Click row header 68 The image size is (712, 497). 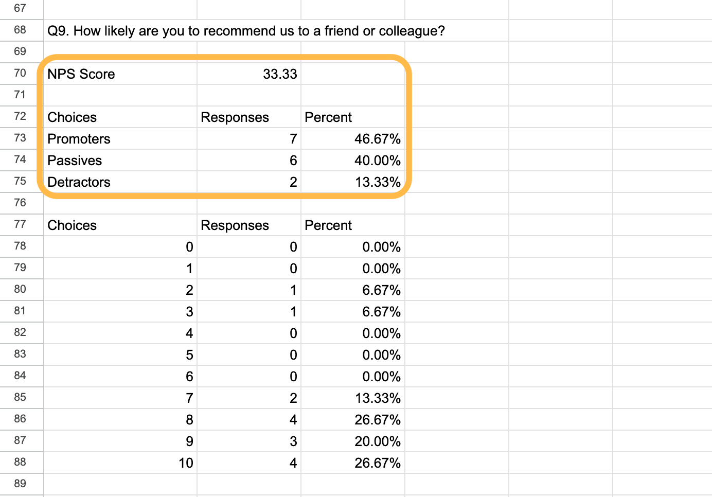click(x=21, y=30)
